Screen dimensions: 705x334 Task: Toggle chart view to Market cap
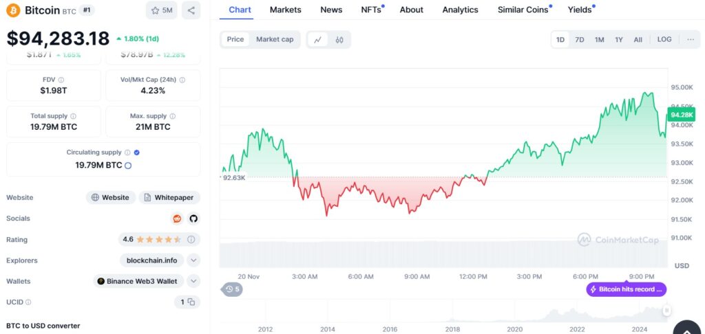pos(275,39)
